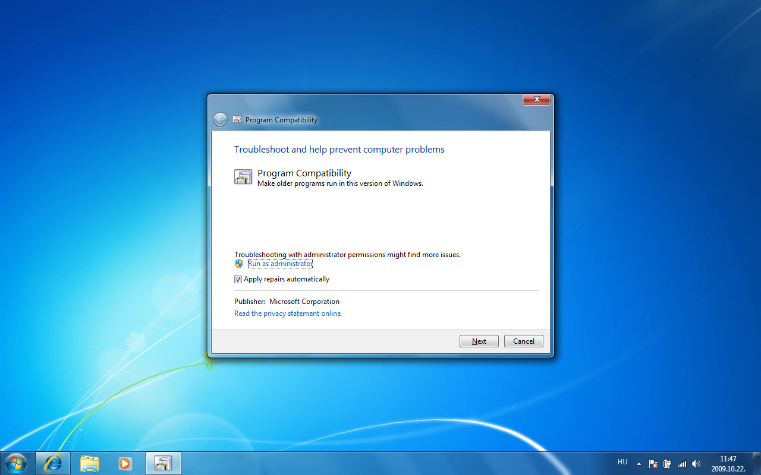Show hidden tray icons arrow
Image resolution: width=761 pixels, height=475 pixels.
[x=639, y=464]
